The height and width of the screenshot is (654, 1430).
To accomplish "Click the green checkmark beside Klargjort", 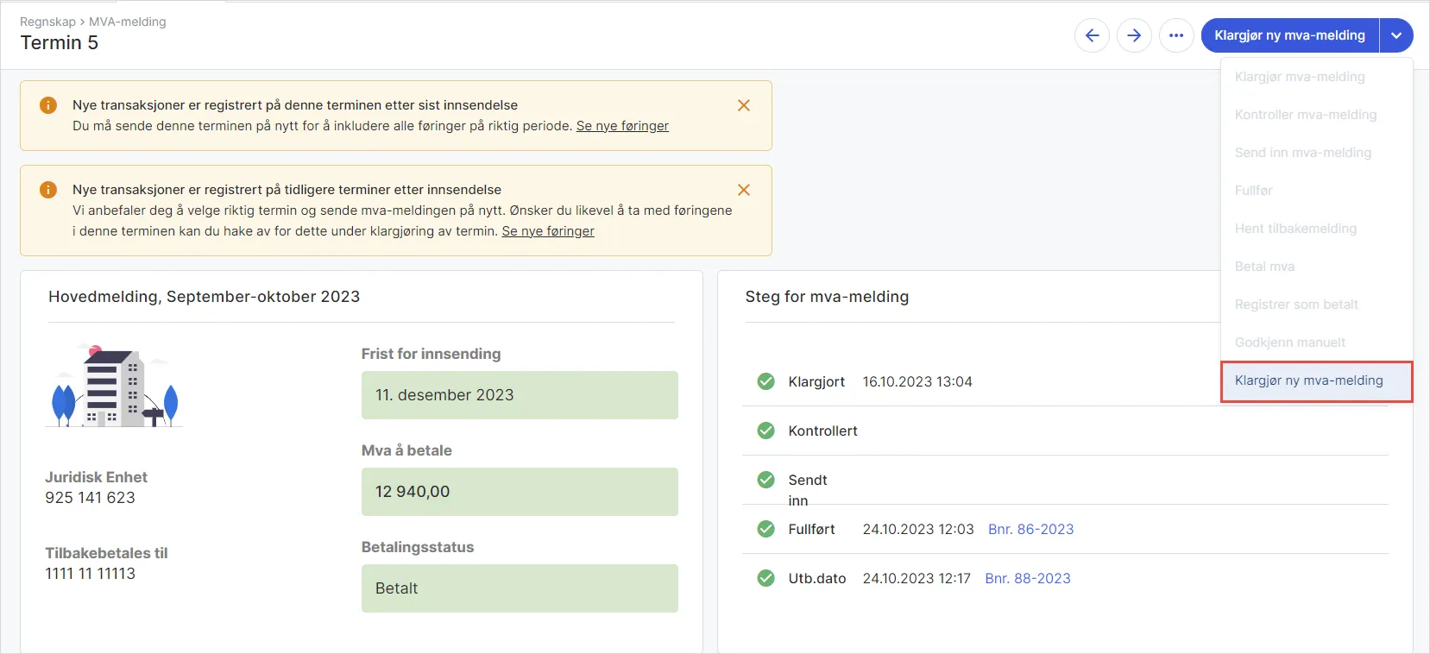I will [x=765, y=381].
